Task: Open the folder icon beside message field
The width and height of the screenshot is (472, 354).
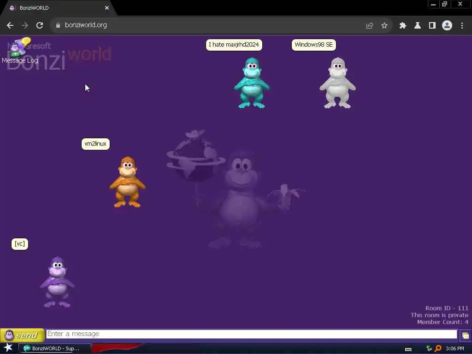Action: pyautogui.click(x=465, y=336)
